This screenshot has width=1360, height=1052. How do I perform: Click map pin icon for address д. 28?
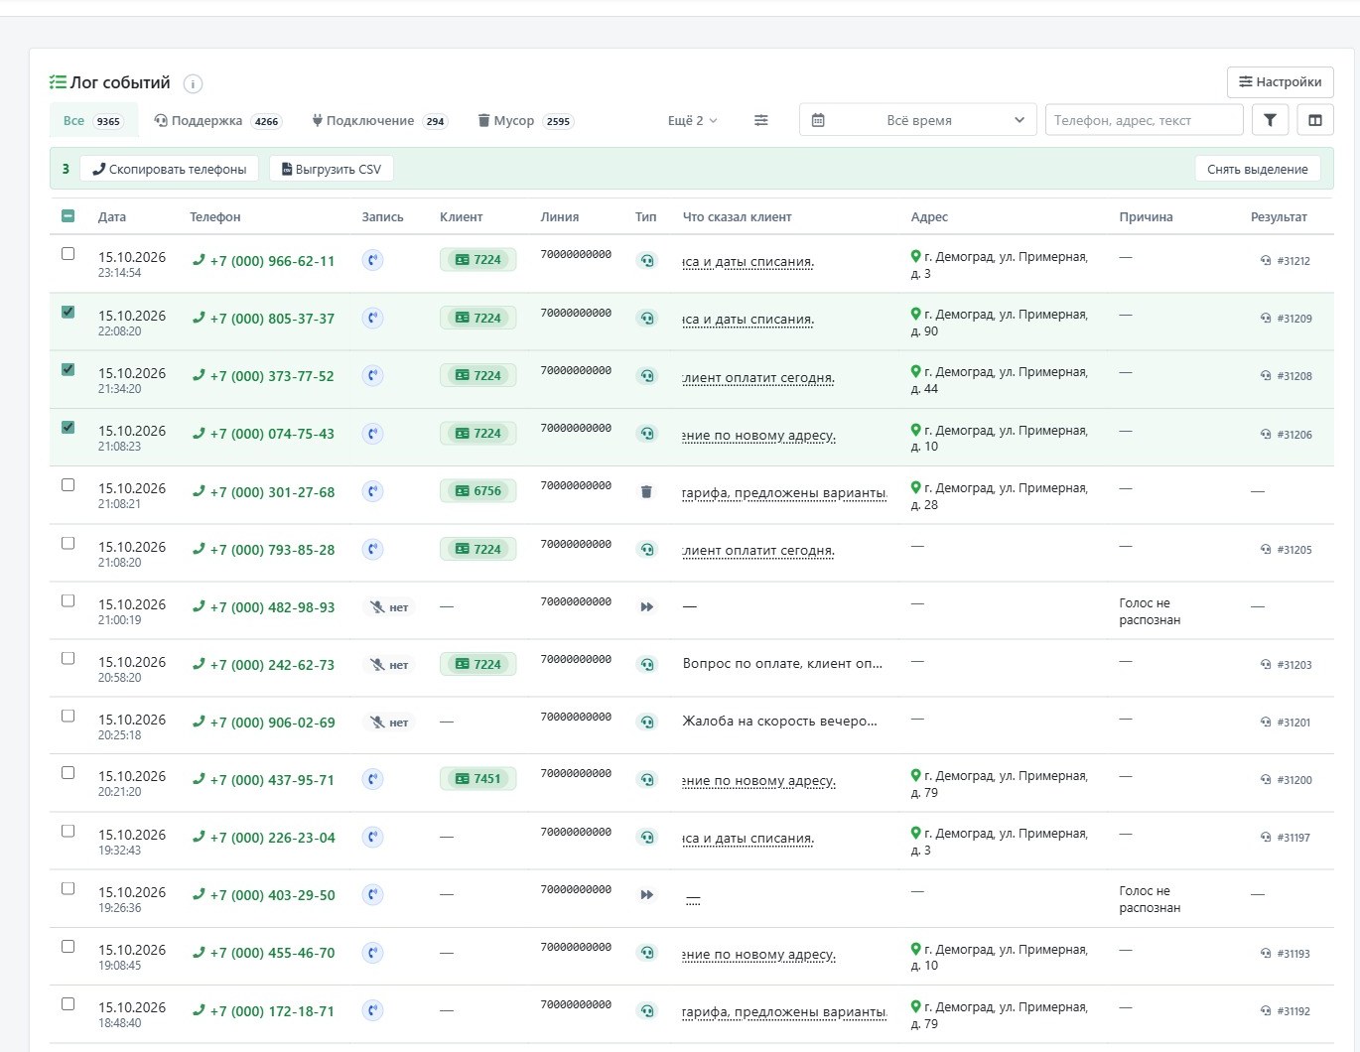(916, 487)
